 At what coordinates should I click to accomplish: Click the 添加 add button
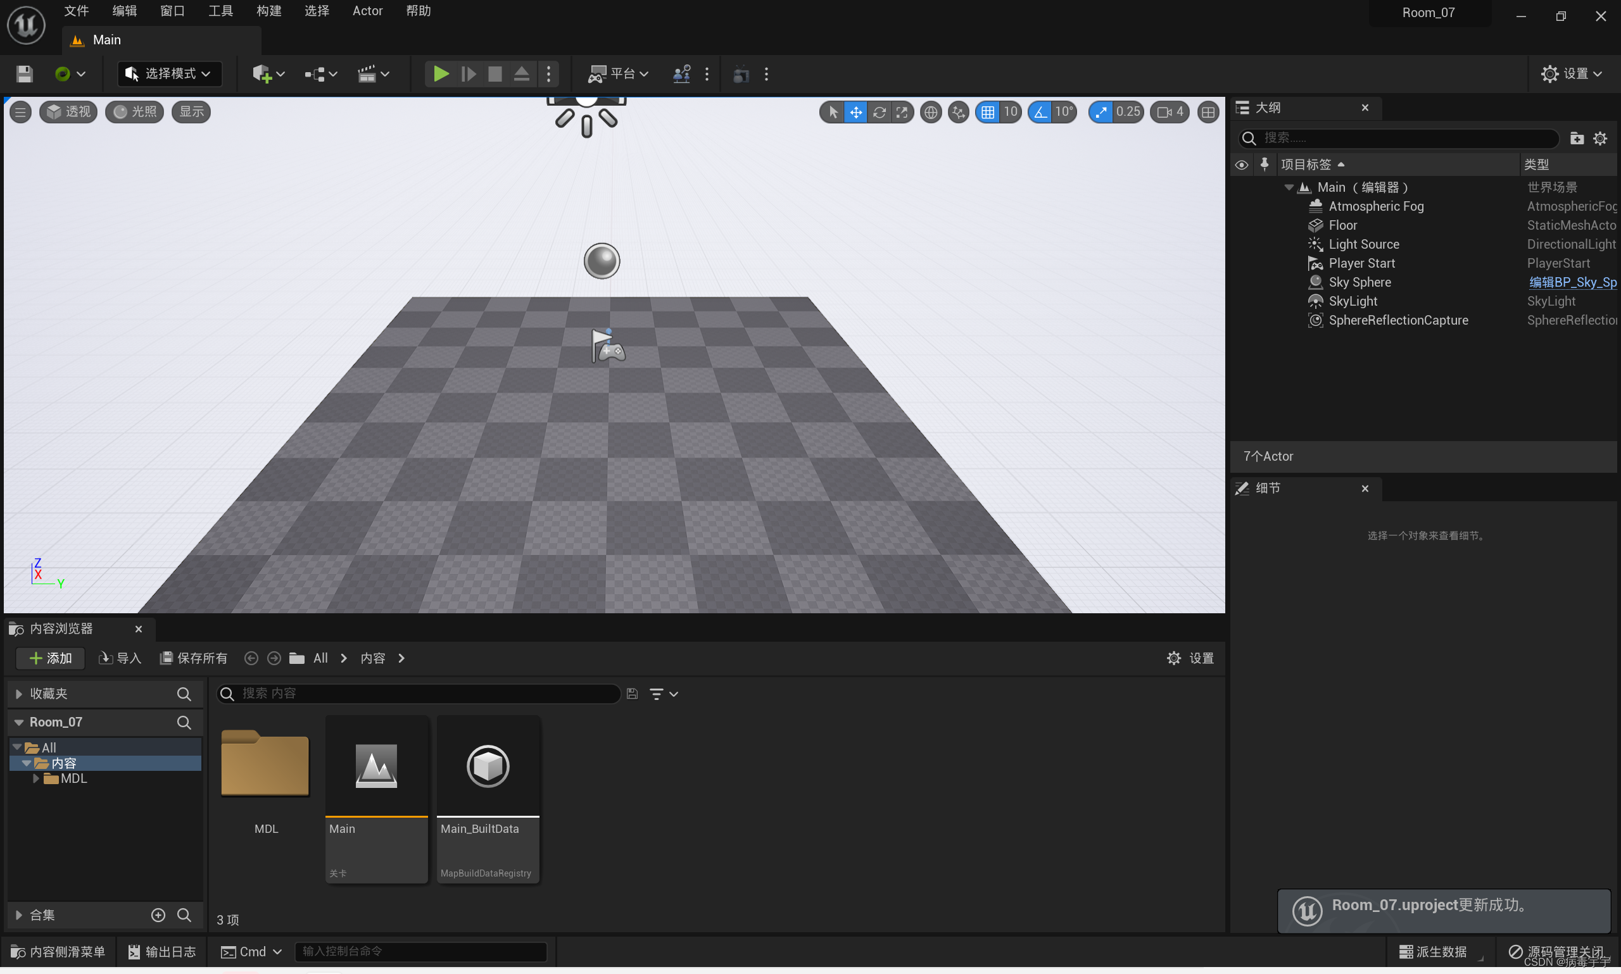(51, 658)
